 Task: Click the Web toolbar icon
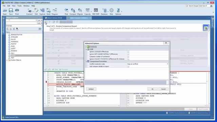pyautogui.click(x=112, y=11)
